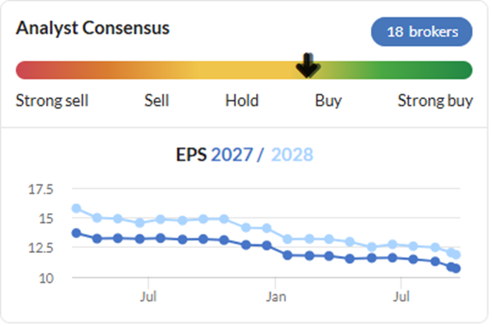Click the 12.5 y-axis label
Image resolution: width=492 pixels, height=327 pixels.
(41, 248)
